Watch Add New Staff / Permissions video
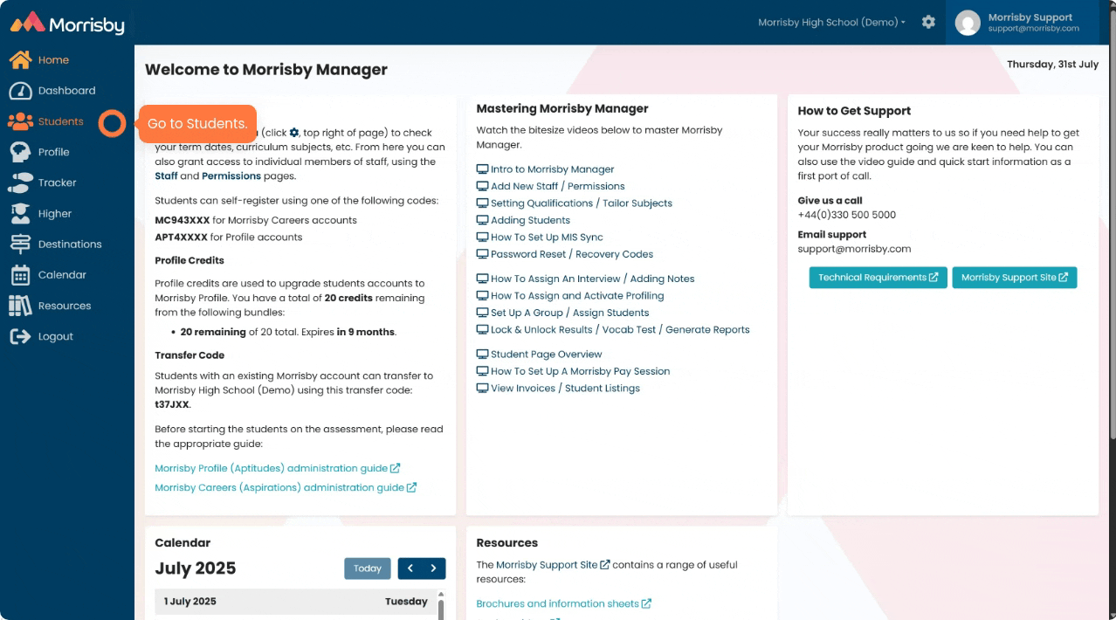 point(557,186)
